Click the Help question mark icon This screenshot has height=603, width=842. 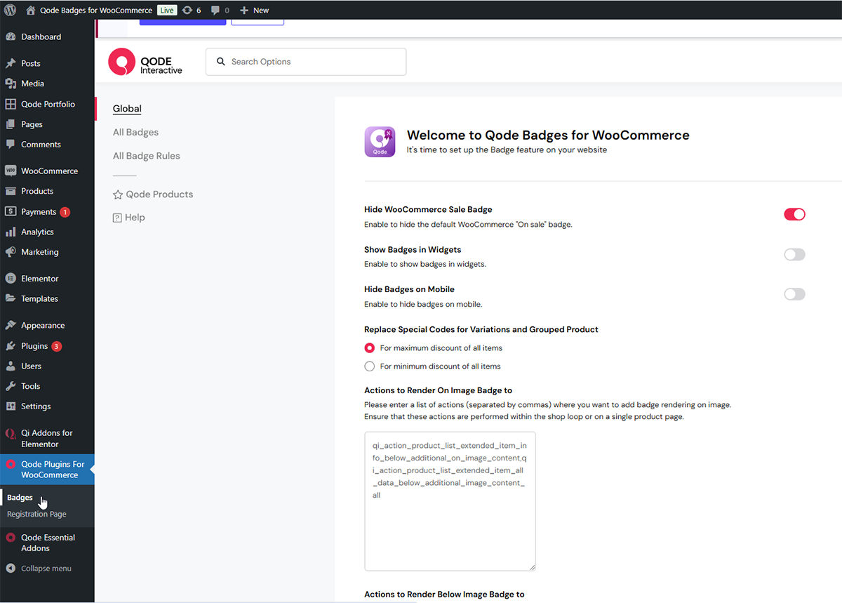pos(118,218)
